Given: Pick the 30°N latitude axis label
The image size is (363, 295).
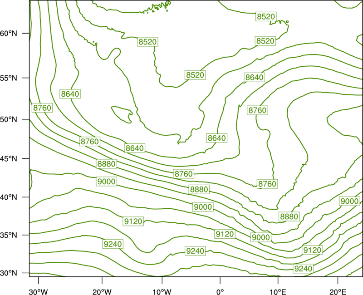Looking at the screenshot, I should 9,273.
